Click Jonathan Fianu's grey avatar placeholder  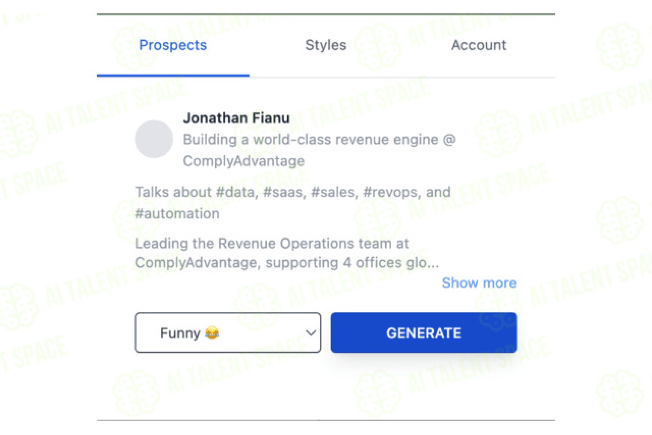point(154,139)
